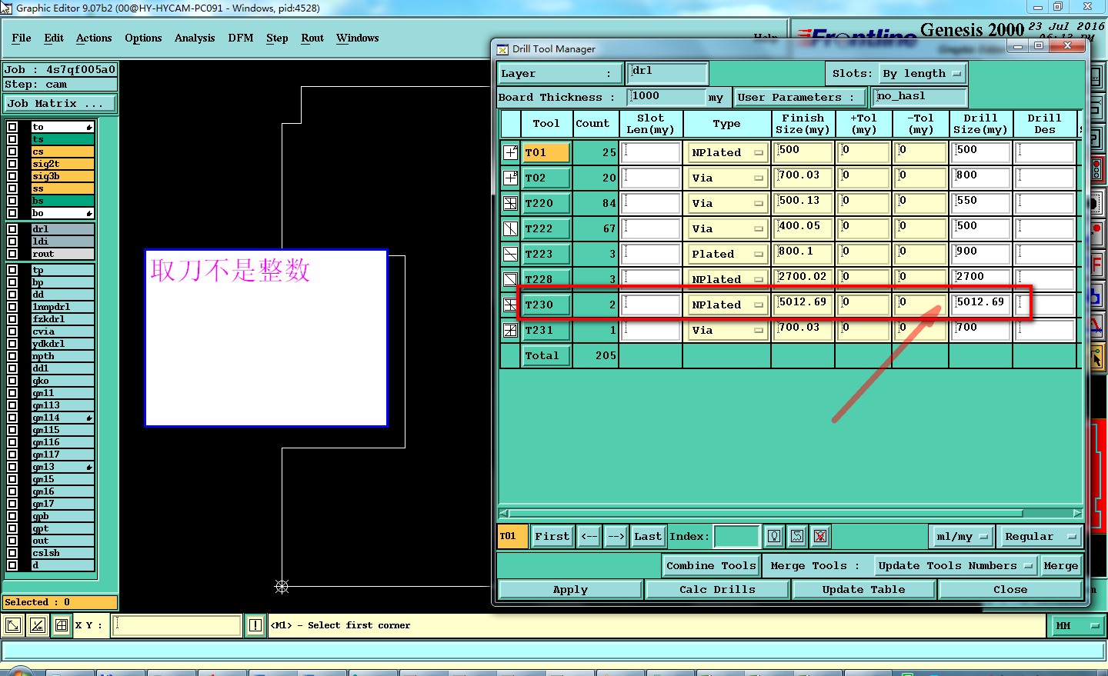Click the T231 drill shape icon
This screenshot has width=1108, height=676.
pos(510,330)
